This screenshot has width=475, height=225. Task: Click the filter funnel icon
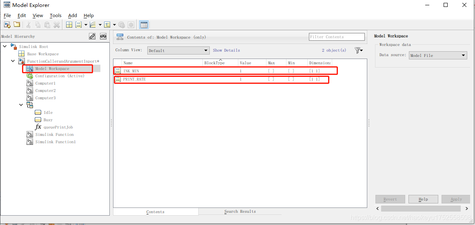tap(357, 50)
